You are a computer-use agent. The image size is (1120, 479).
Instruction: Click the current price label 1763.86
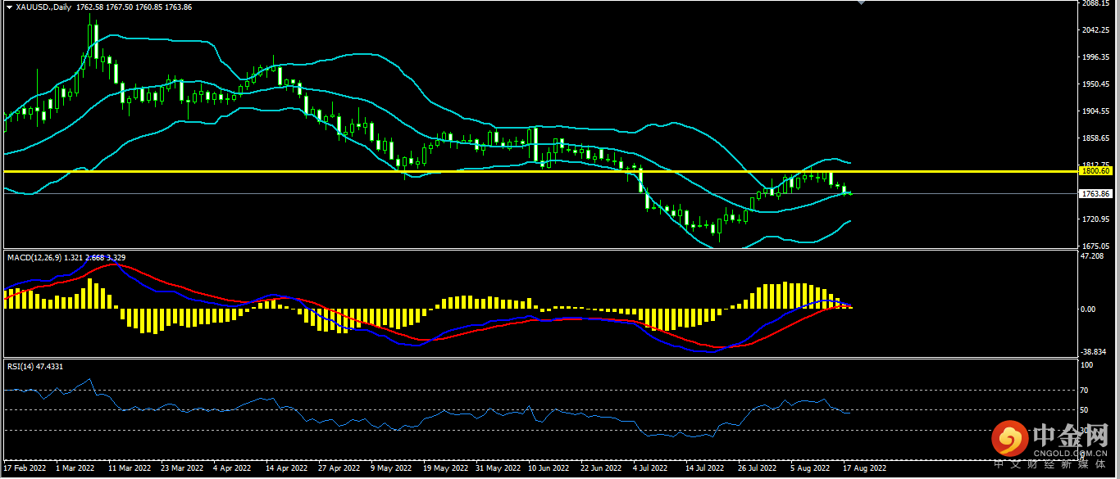click(1095, 194)
